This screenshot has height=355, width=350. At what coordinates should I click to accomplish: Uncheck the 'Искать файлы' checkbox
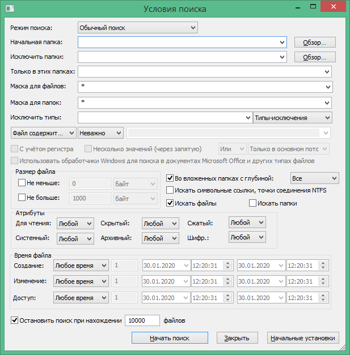pos(170,203)
